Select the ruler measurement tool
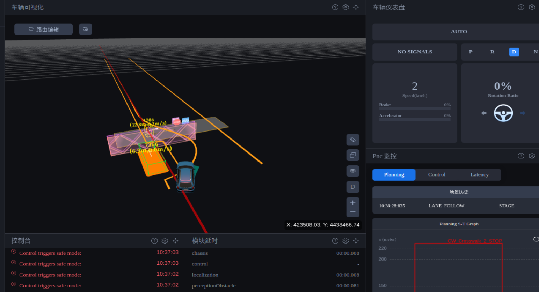 [x=352, y=140]
